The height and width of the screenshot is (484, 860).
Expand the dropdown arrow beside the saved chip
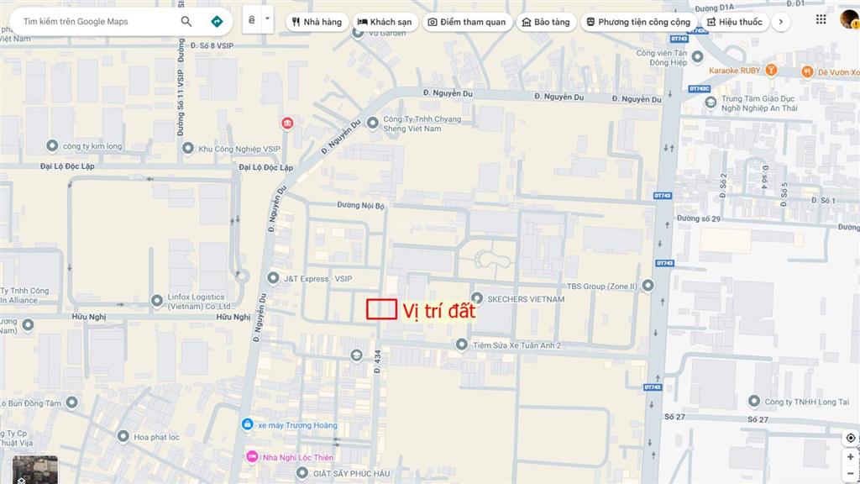point(265,18)
